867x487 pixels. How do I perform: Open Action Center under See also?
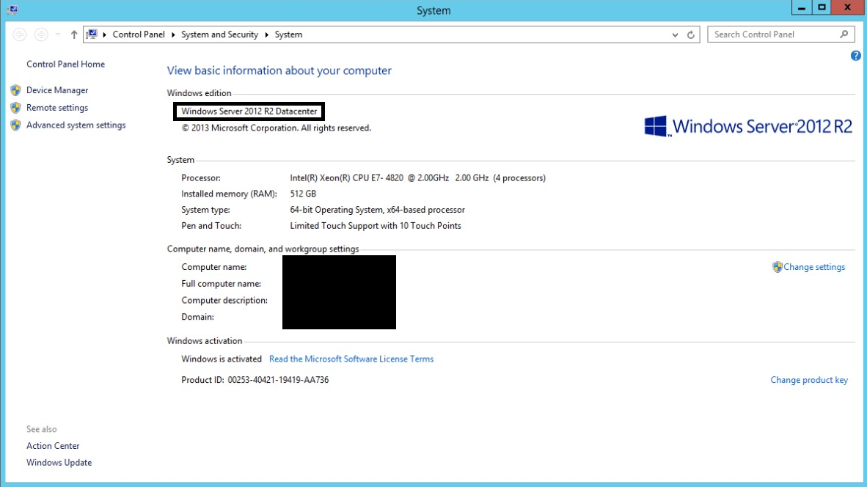pyautogui.click(x=53, y=445)
